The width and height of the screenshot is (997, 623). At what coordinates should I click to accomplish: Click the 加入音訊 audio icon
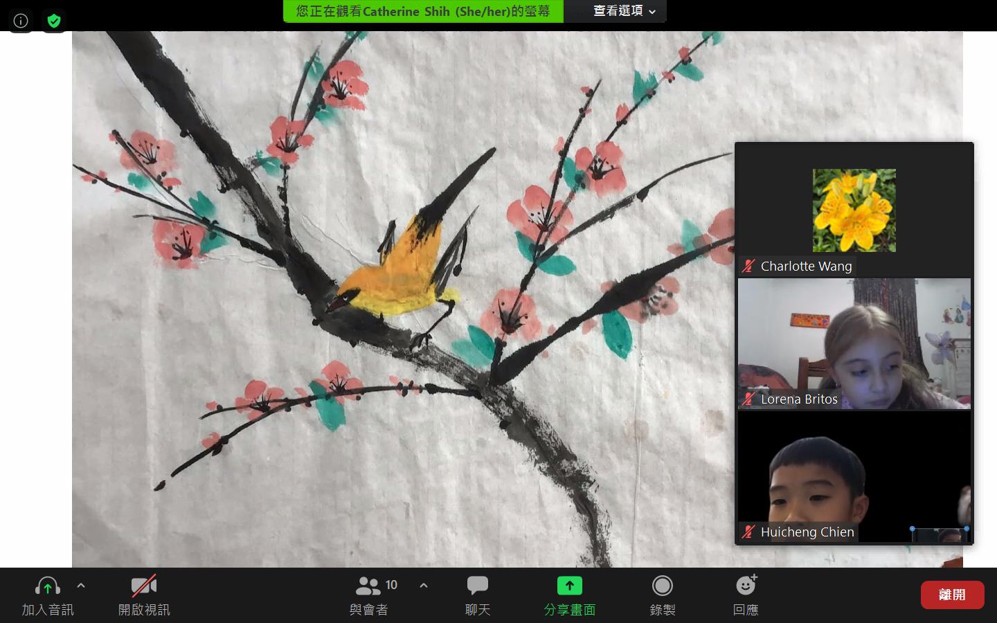[47, 586]
